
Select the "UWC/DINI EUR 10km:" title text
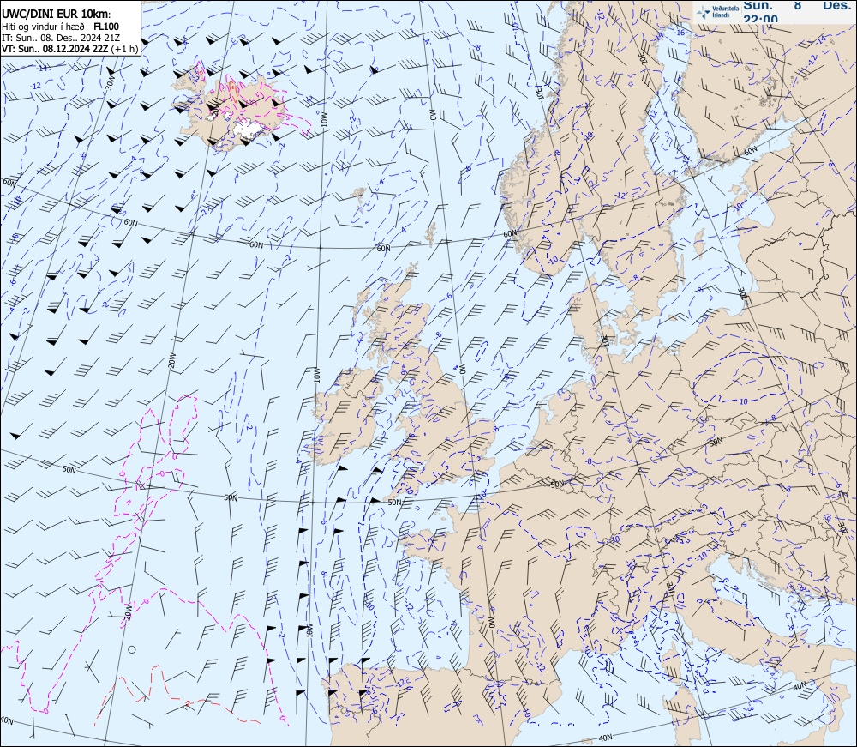coord(57,15)
